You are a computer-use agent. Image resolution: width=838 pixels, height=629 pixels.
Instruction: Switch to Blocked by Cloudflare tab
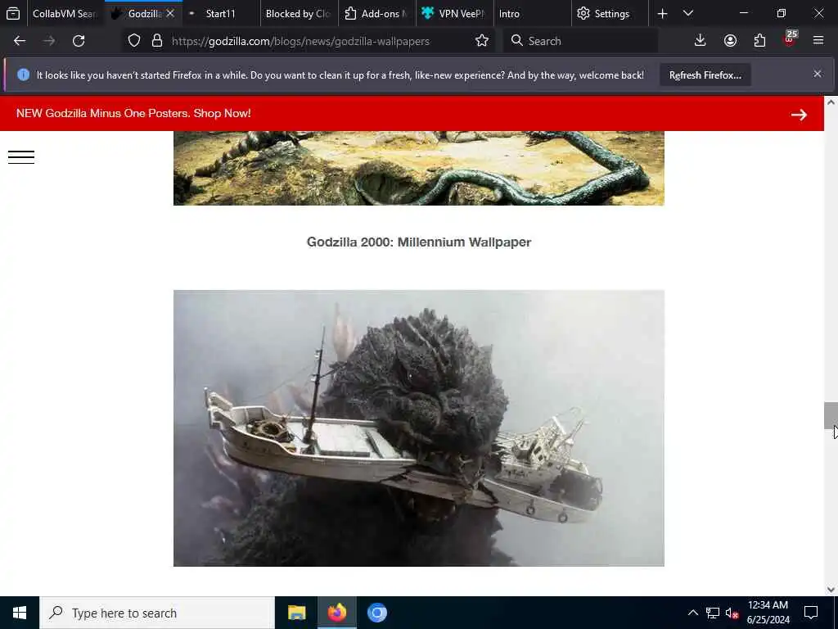(299, 14)
